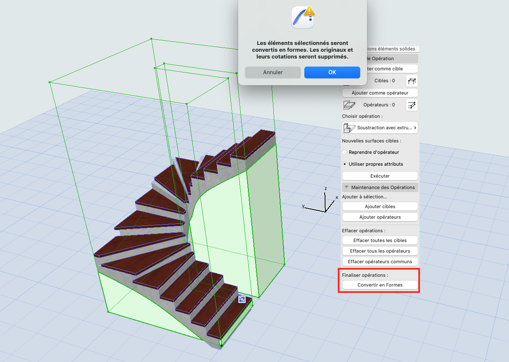Open the Choisir opération dropdown
This screenshot has width=509, height=362.
[380, 128]
